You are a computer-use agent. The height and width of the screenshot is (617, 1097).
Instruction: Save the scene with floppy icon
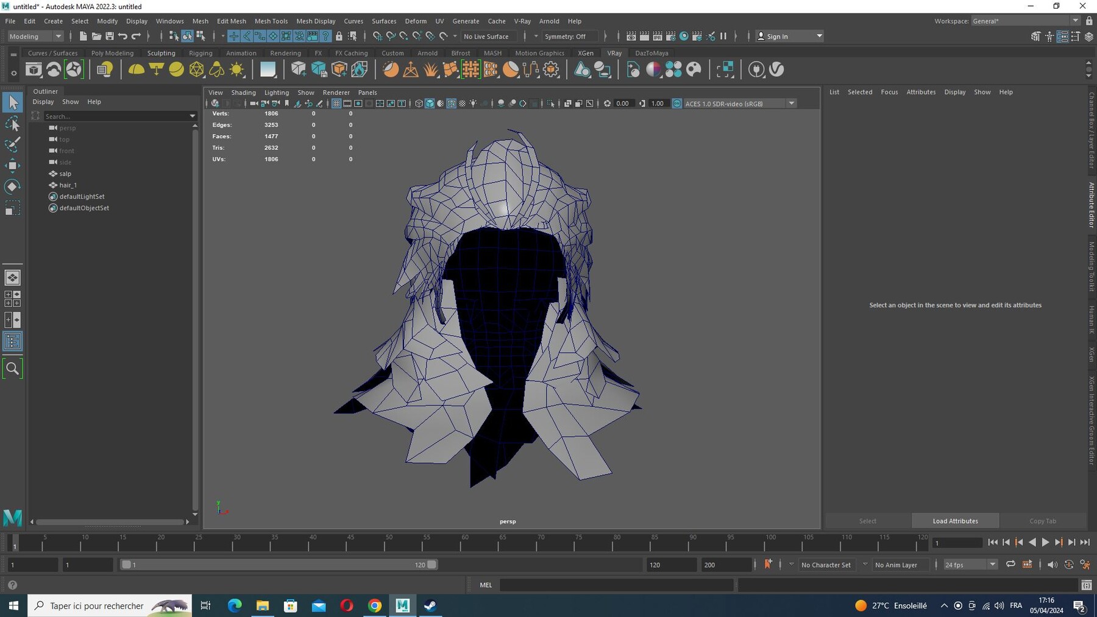[x=110, y=37]
